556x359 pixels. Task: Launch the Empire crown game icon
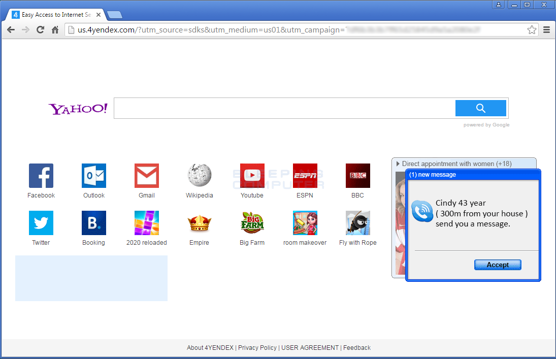[x=199, y=223]
